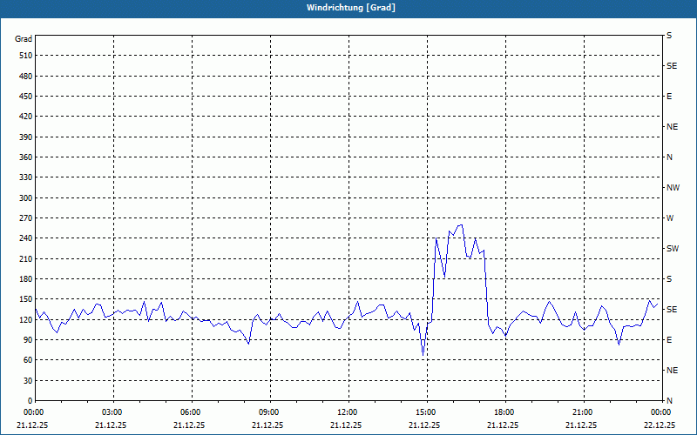Select the 390 y-axis value

(26, 137)
